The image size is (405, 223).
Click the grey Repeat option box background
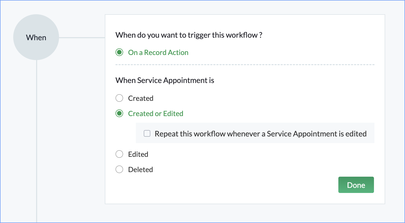[x=370, y=127]
